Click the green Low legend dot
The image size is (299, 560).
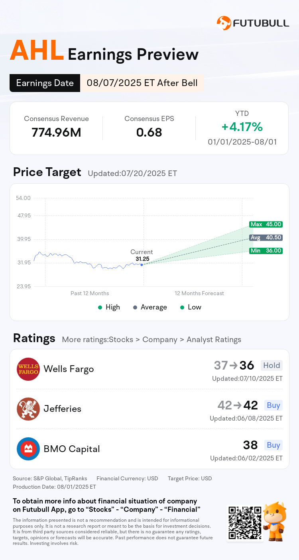point(182,307)
